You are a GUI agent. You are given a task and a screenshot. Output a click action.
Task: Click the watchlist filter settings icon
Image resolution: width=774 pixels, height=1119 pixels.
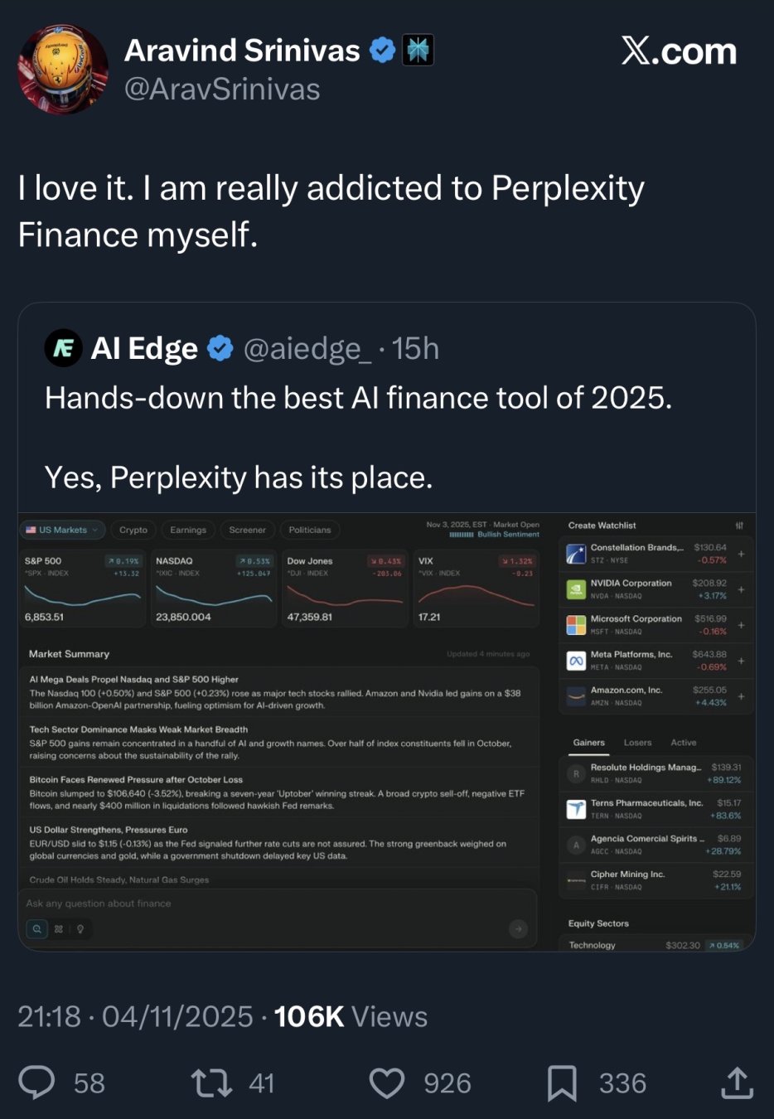coord(739,526)
